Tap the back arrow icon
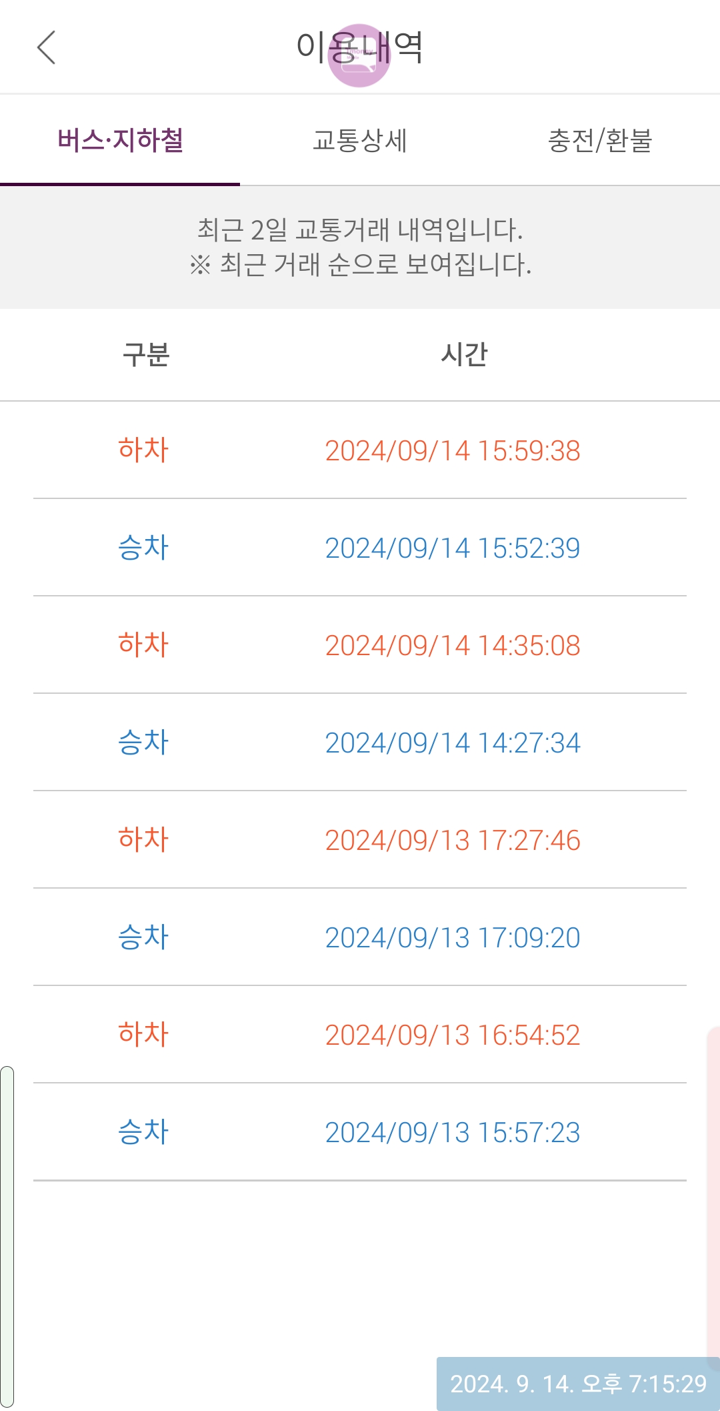Viewport: 720px width, 1411px height. click(46, 47)
